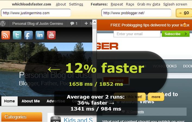Open the Settings link

76,4
